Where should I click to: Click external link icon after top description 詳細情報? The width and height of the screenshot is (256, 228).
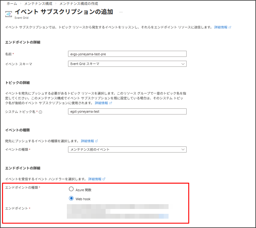(230, 27)
